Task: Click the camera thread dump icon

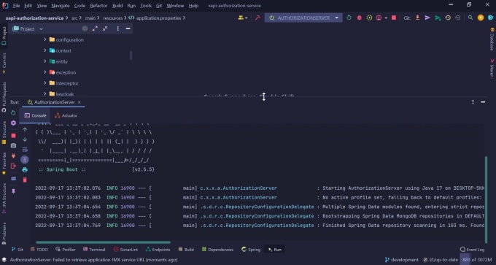Action: click(x=13, y=145)
